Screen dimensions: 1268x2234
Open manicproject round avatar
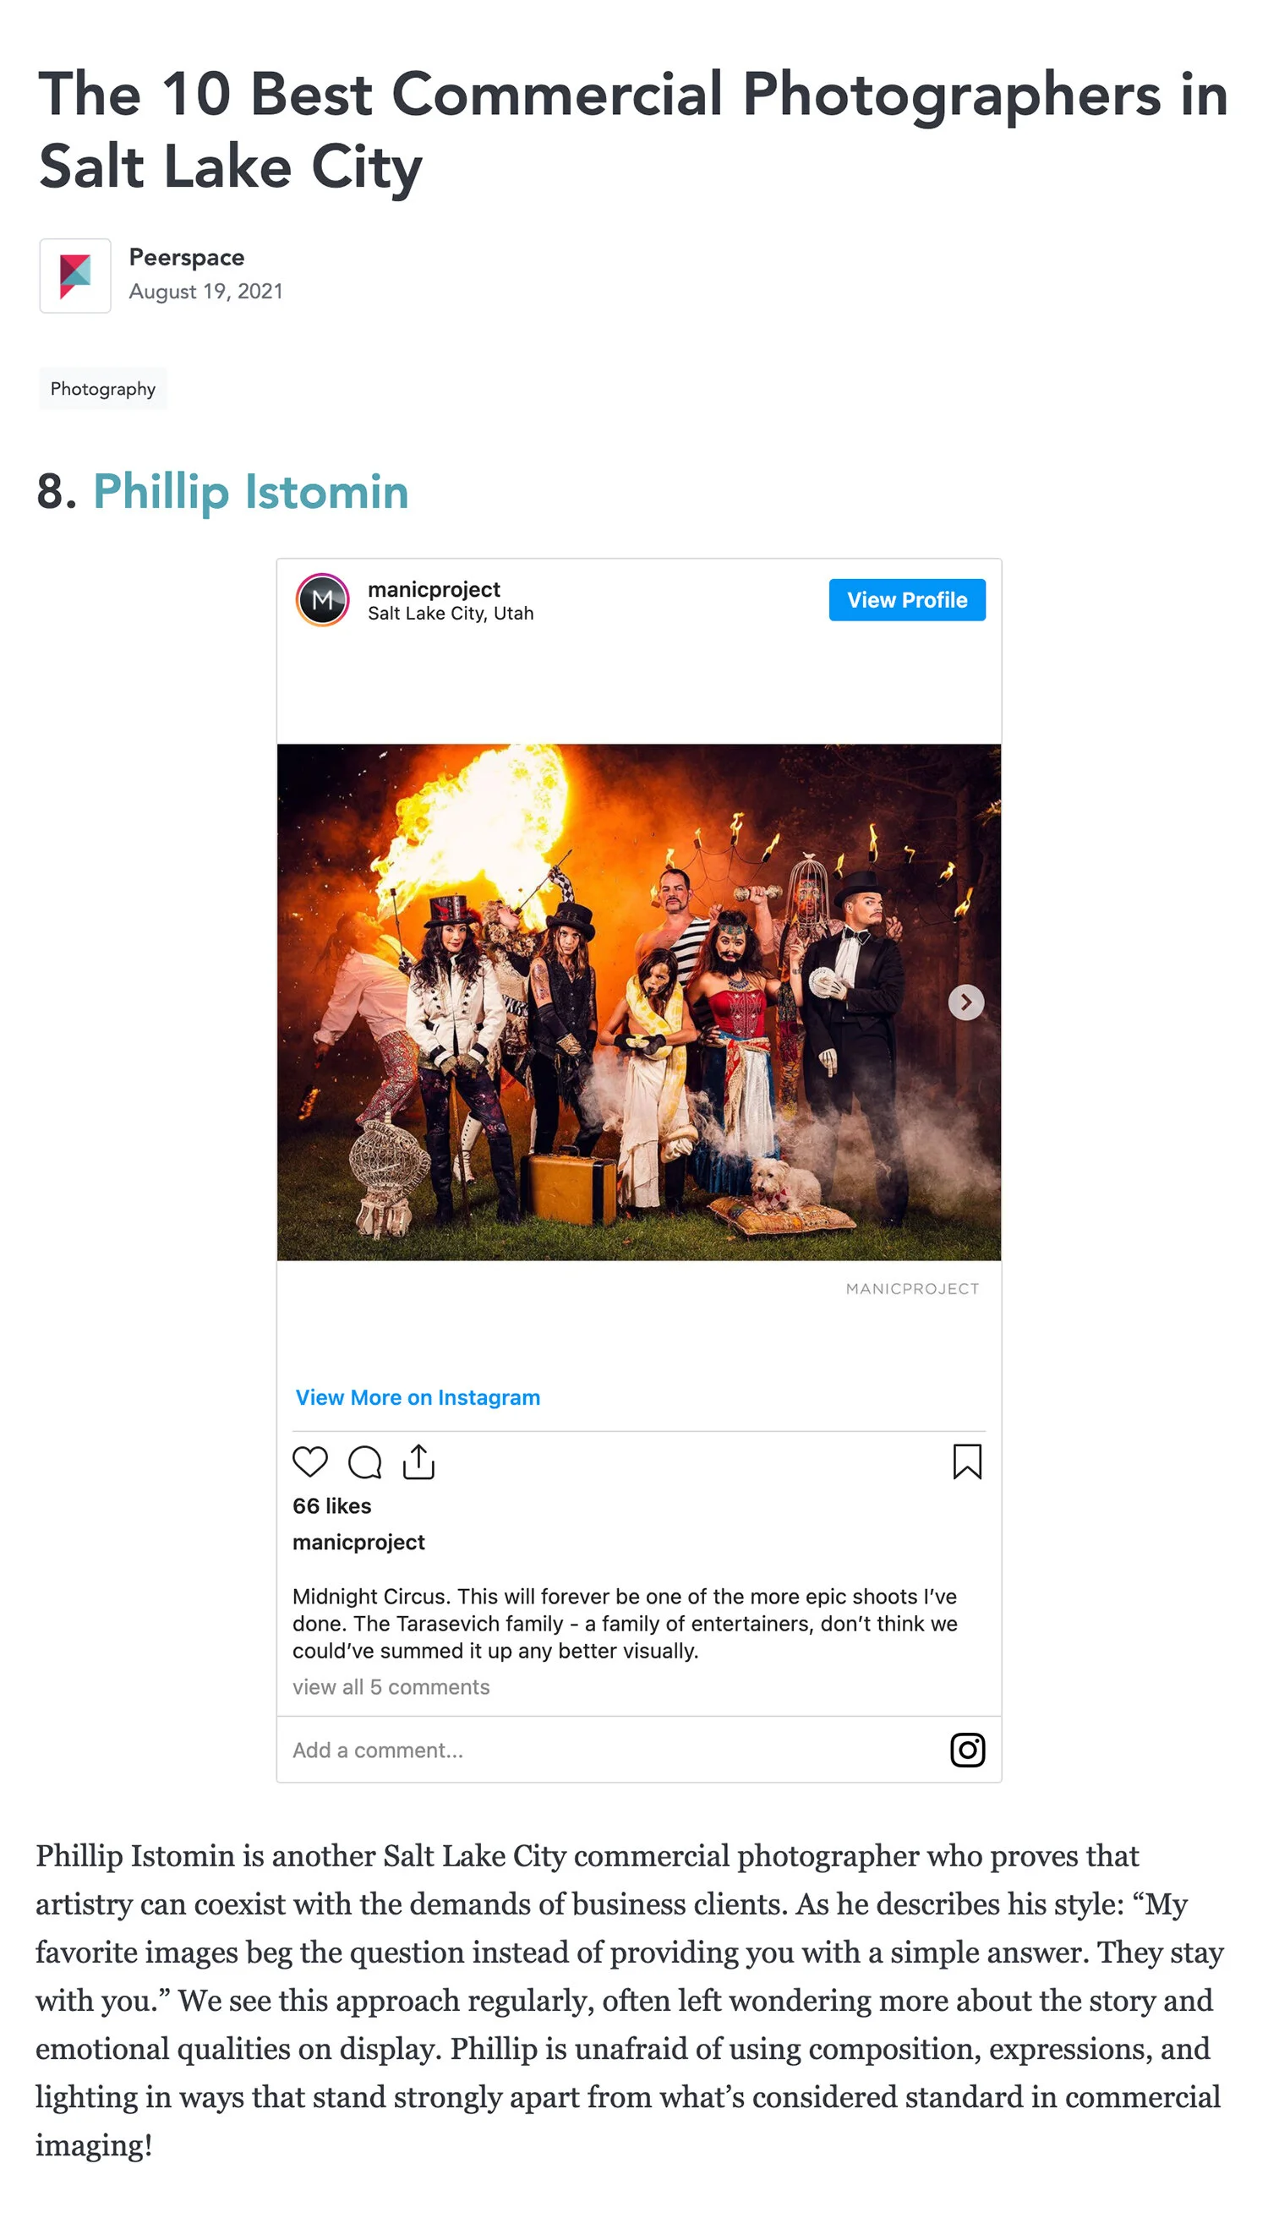322,600
